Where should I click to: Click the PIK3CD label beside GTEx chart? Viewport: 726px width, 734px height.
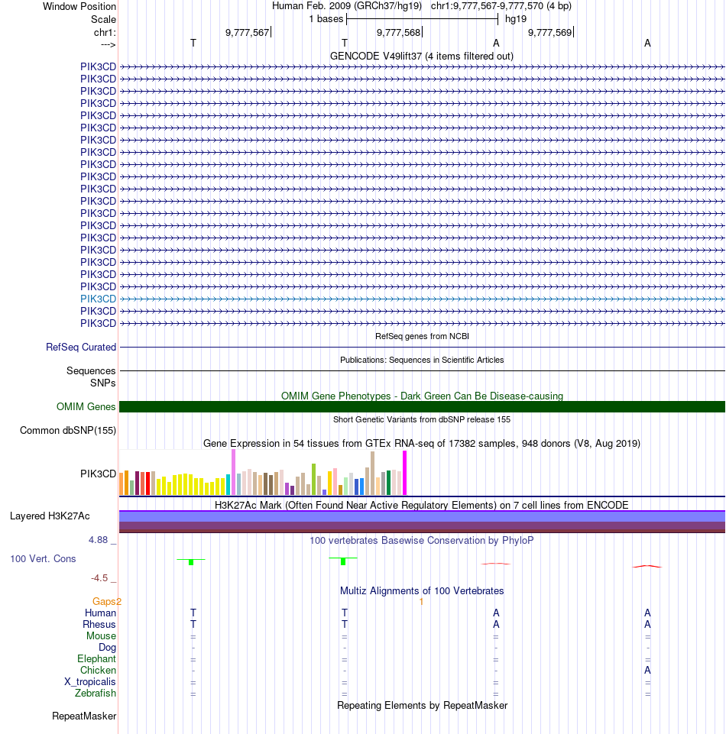click(98, 474)
